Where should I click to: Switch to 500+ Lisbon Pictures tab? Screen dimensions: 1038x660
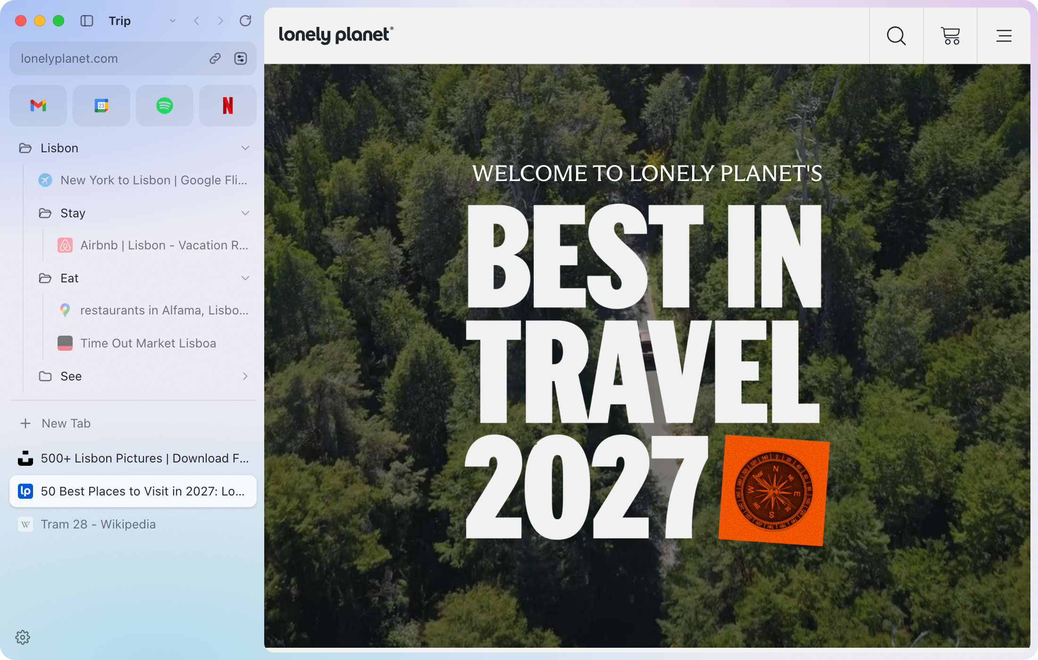133,458
